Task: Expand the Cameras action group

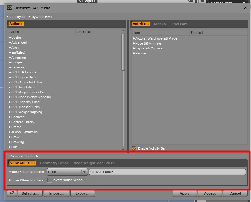Action: point(10,67)
